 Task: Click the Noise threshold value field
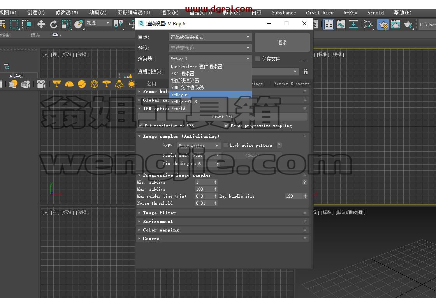[204, 203]
